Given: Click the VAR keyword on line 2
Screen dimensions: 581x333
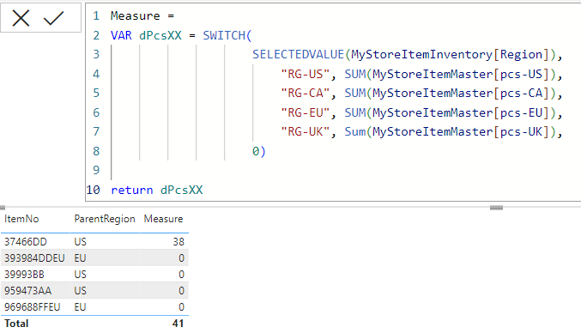Looking at the screenshot, I should (x=121, y=35).
